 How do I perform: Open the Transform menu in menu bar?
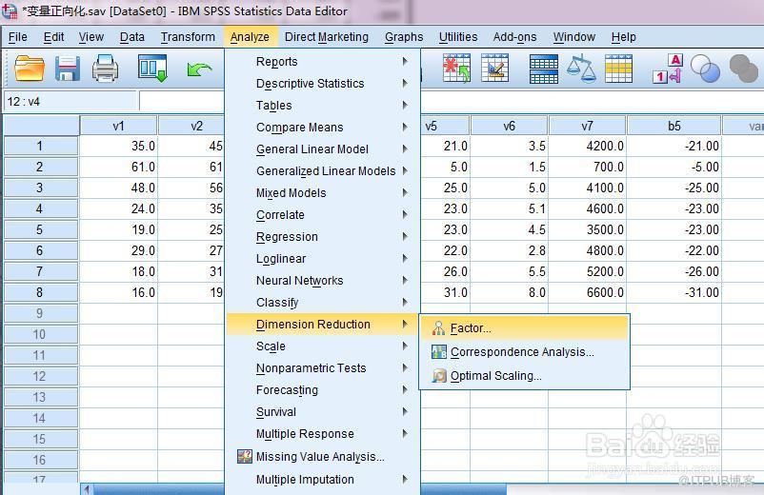(x=188, y=37)
